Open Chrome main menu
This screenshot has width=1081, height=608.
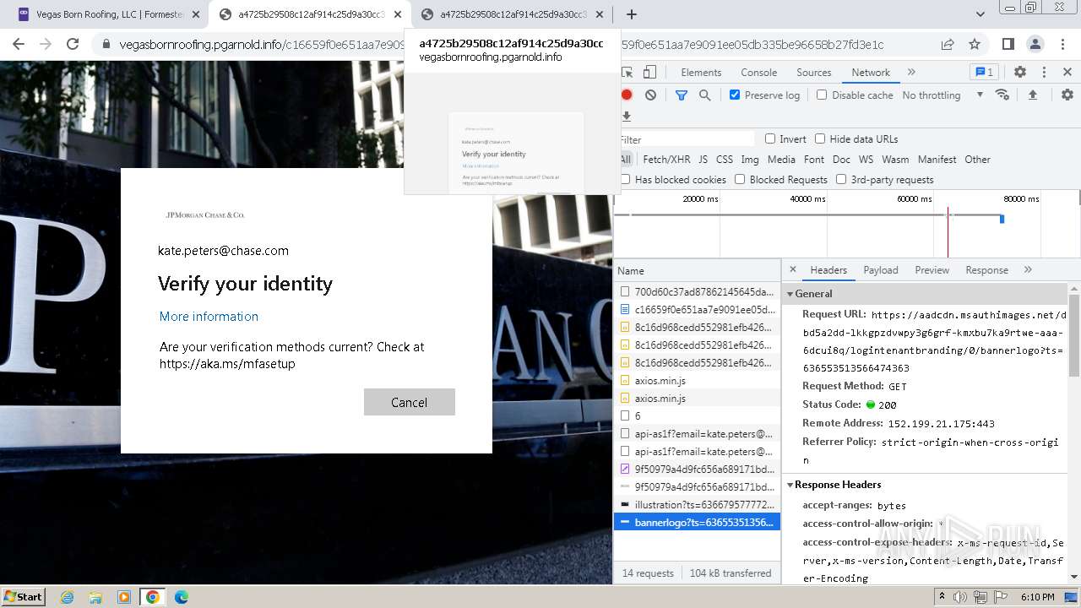coord(1062,45)
